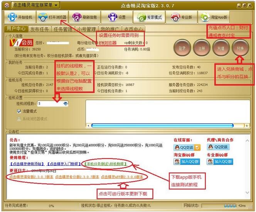The width and height of the screenshot is (256, 212).
Task: Switch to the 我的推广 tab
Action: 110,29
